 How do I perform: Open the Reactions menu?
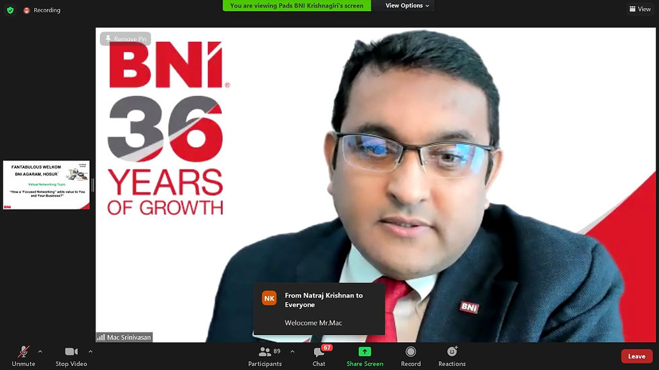pyautogui.click(x=452, y=356)
